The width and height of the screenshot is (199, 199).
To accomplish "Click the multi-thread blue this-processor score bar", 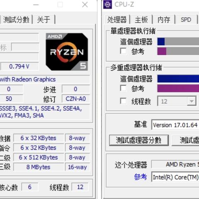I will [178, 79].
